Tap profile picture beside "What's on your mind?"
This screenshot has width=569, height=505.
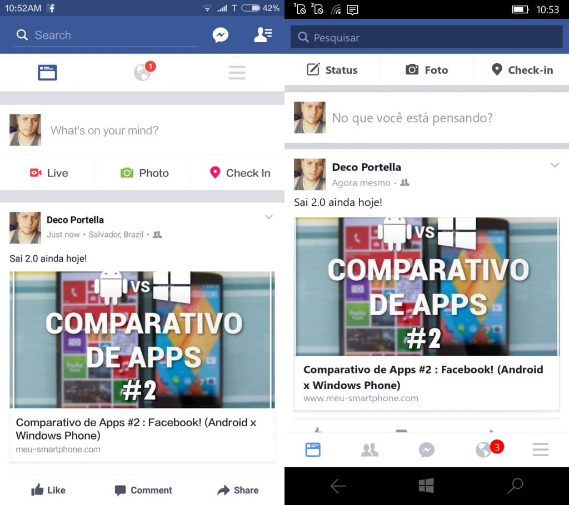(x=25, y=130)
